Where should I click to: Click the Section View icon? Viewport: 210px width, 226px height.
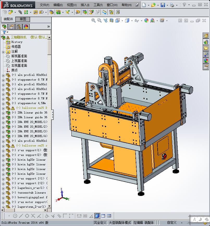click(112, 20)
